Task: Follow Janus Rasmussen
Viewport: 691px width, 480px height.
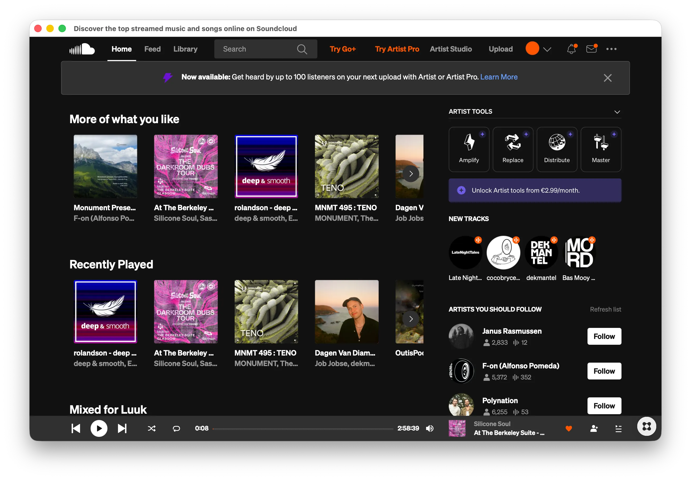Action: click(604, 336)
